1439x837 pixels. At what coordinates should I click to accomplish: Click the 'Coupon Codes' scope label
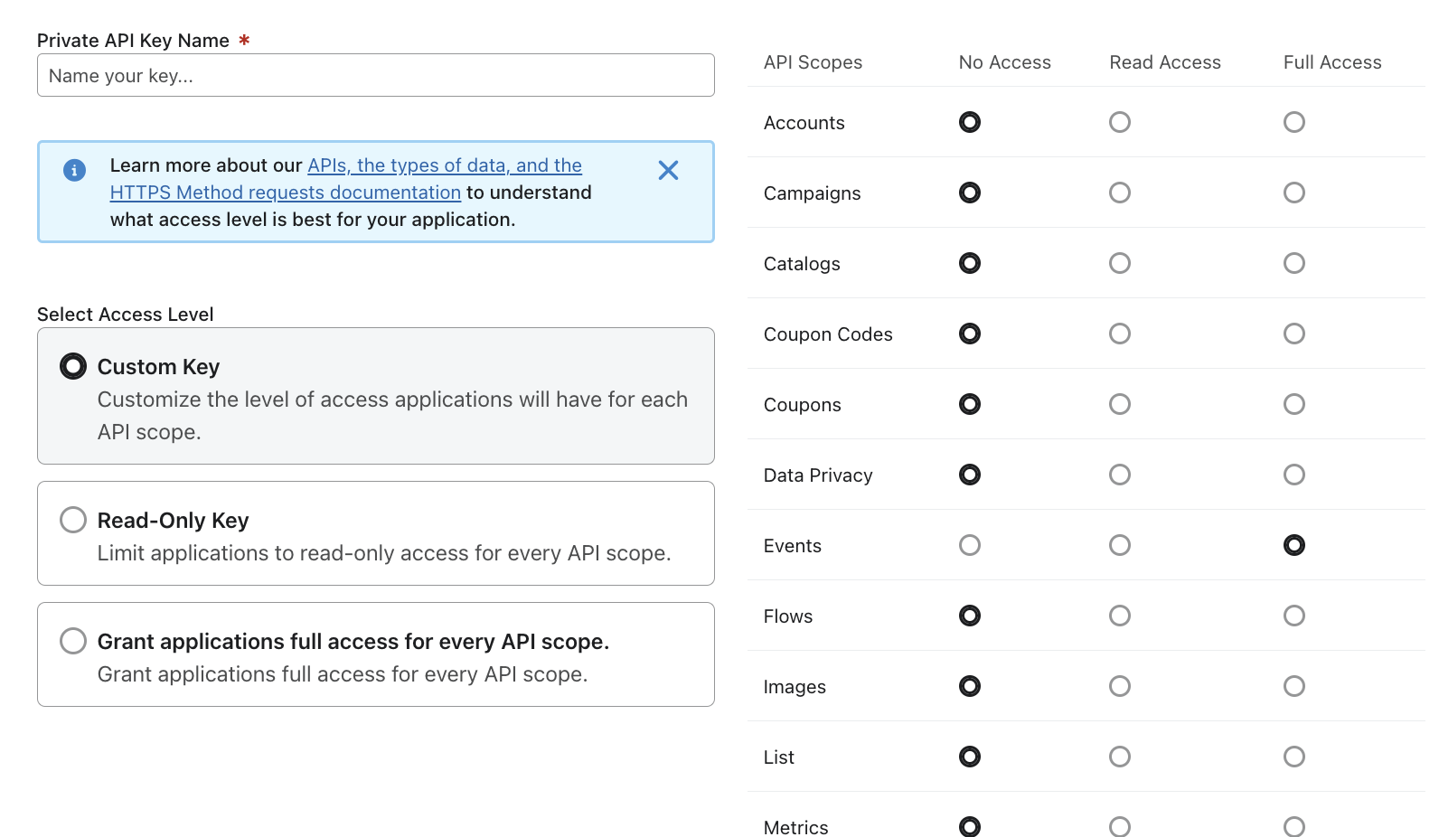[x=828, y=334]
